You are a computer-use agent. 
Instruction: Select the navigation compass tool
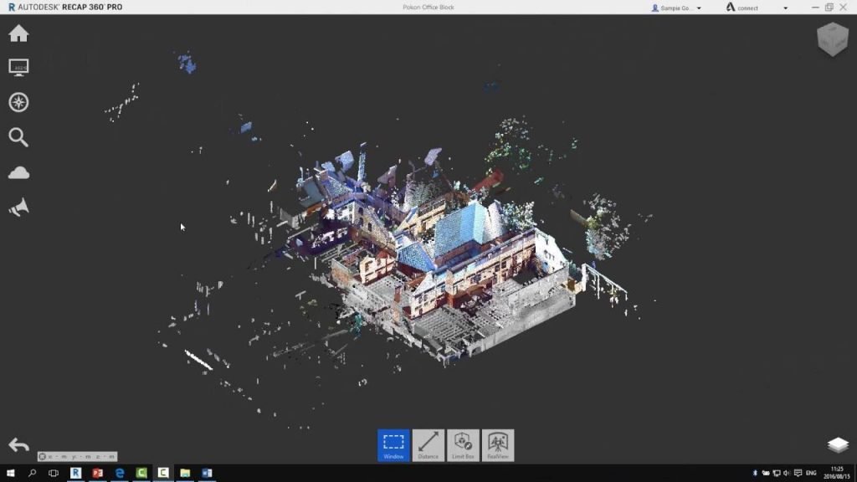(x=18, y=102)
